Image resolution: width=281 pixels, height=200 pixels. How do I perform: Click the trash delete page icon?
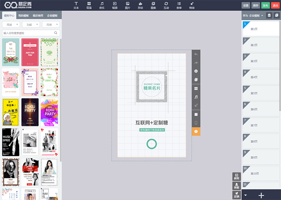[x=269, y=15]
